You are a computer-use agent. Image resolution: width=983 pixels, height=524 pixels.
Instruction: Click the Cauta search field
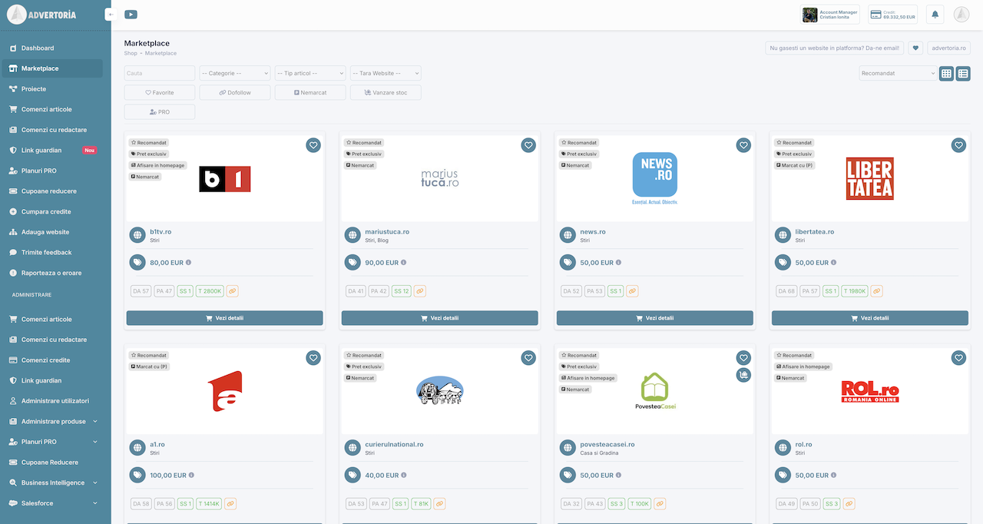point(160,73)
